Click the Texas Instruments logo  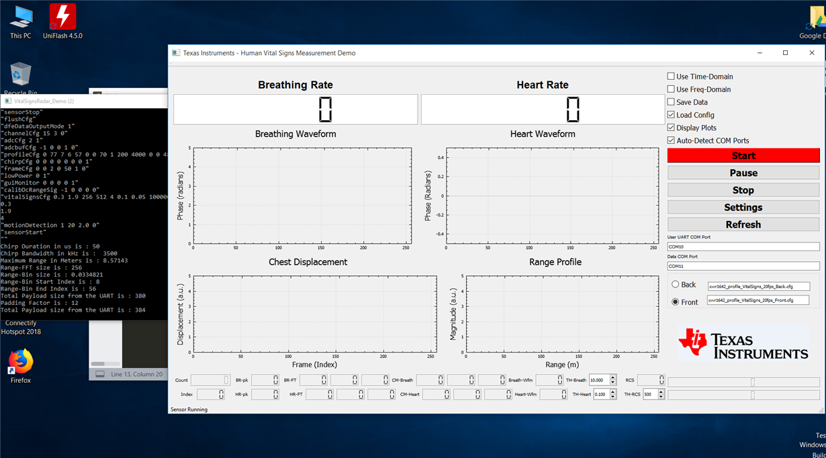click(743, 342)
